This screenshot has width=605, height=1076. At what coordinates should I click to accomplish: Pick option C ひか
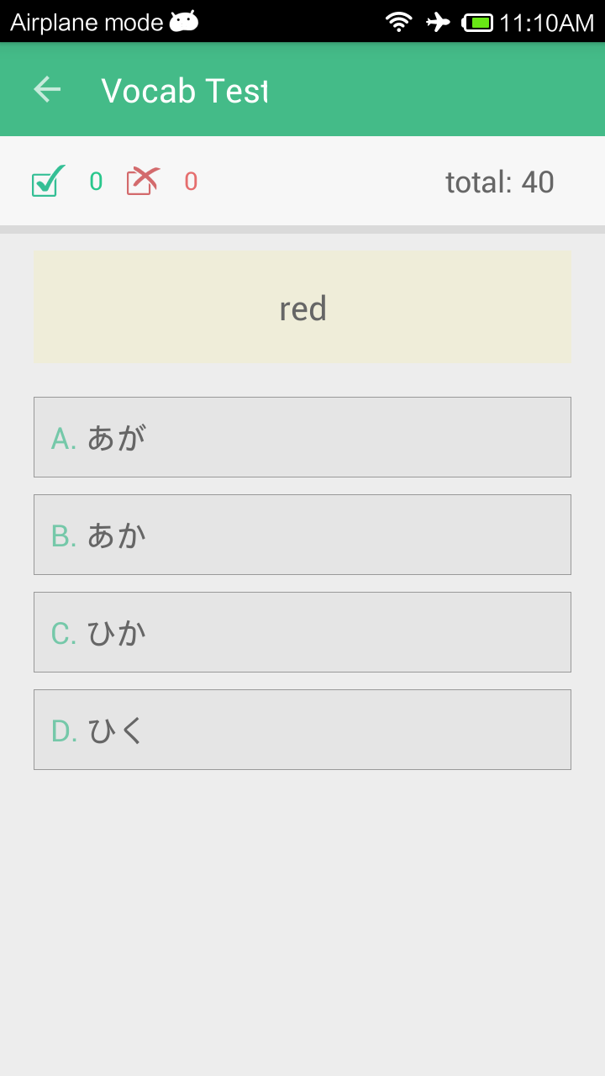[302, 632]
